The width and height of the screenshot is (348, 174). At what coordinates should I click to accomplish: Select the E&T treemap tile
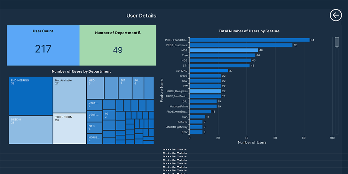[125, 88]
